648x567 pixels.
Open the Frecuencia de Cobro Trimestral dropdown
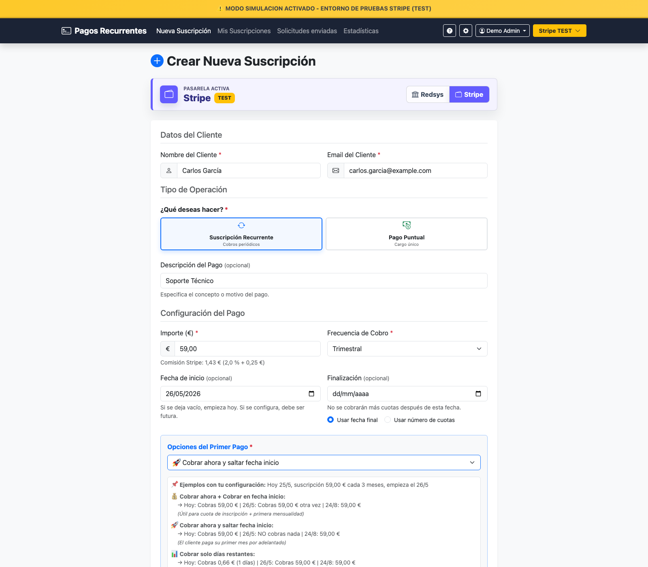[x=407, y=349]
